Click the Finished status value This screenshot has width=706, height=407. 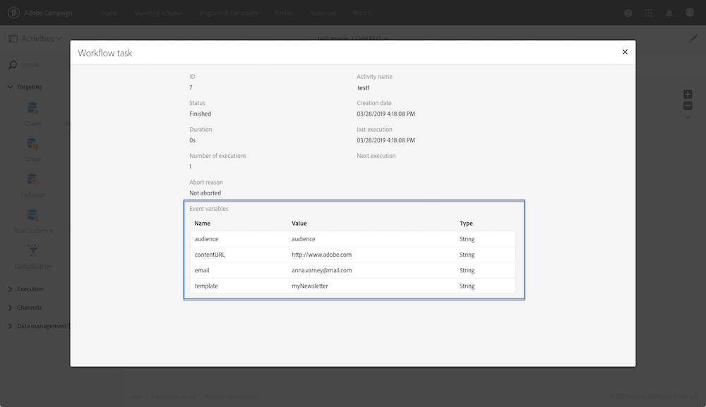pos(200,114)
